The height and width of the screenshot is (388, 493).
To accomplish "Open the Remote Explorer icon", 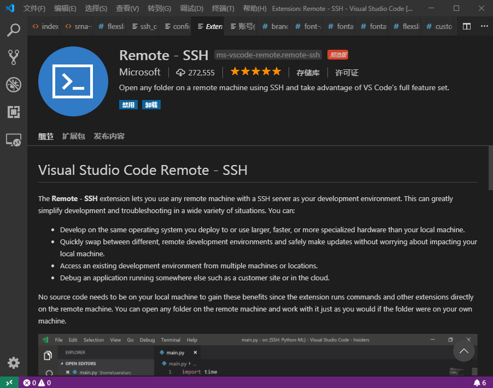I will point(14,139).
